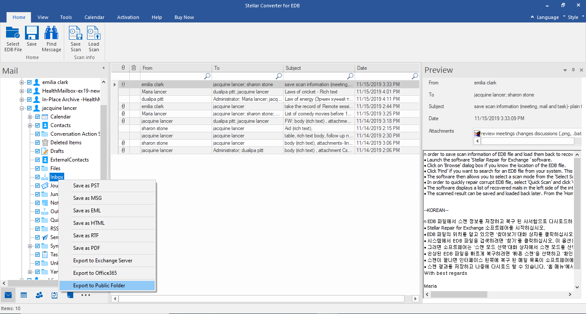This screenshot has height=314, width=586.
Task: Open the Activation ribbon tab
Action: tap(128, 17)
